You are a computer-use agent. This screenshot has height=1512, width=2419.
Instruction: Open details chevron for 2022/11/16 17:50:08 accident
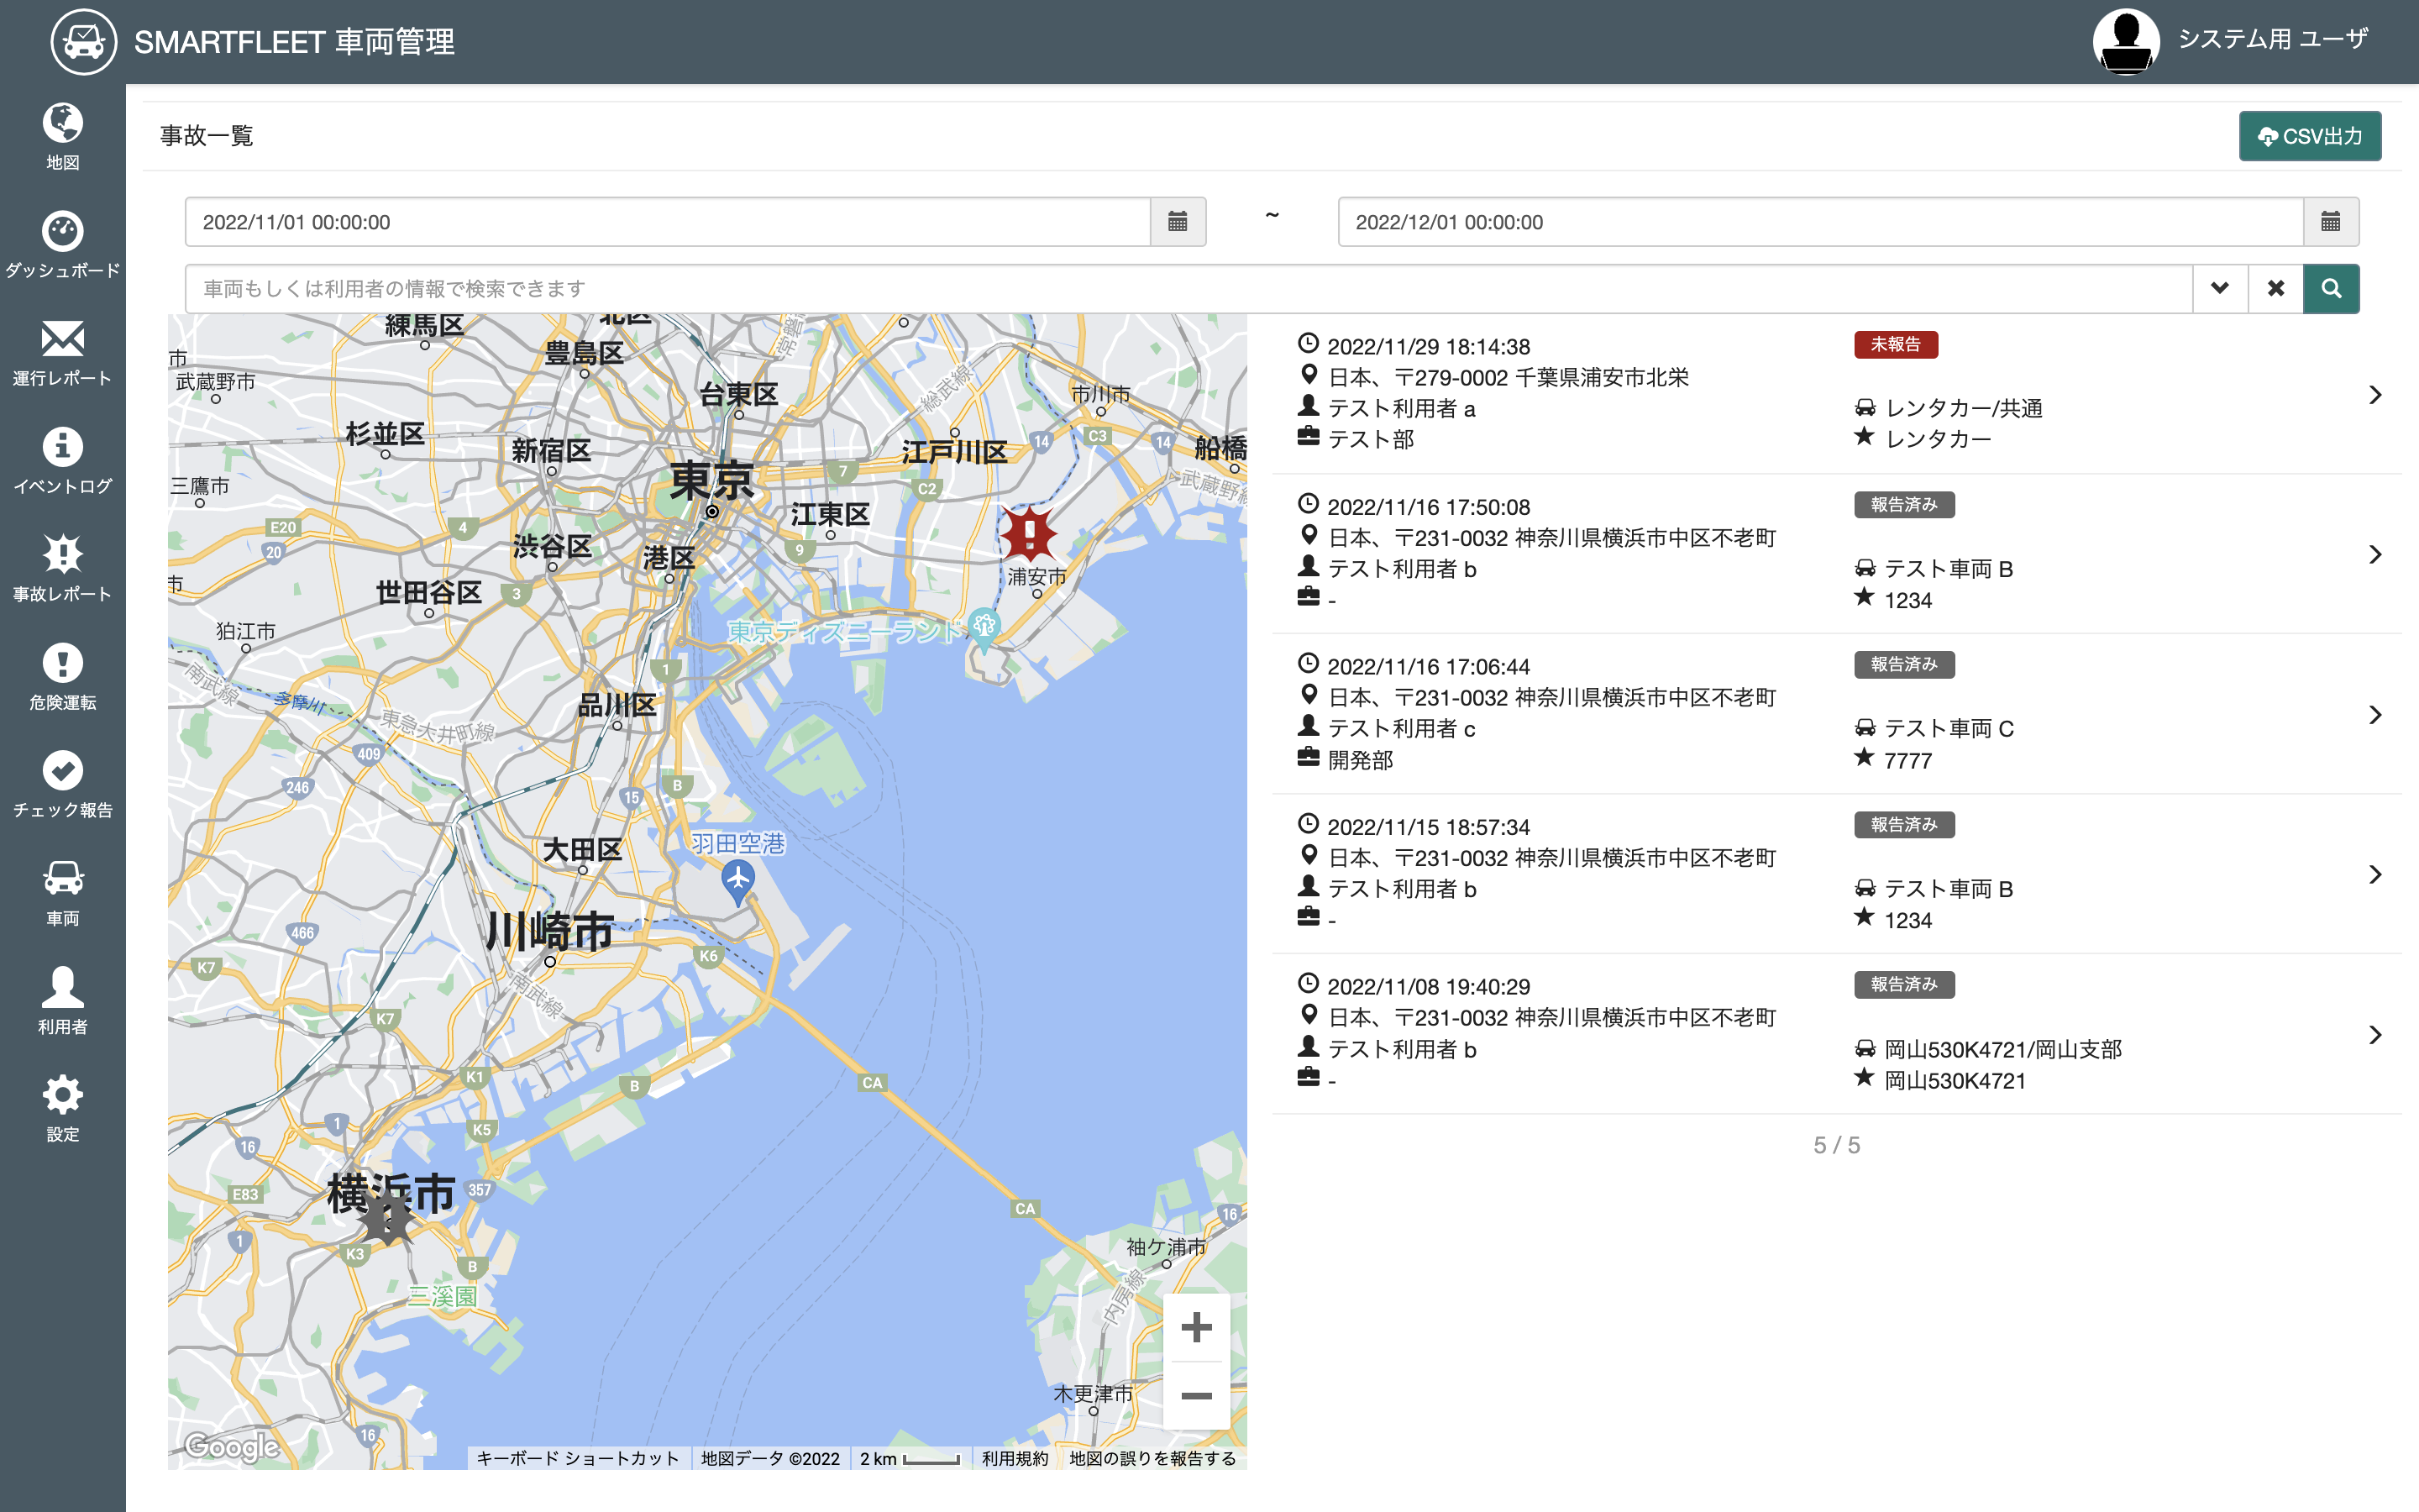coord(2375,554)
